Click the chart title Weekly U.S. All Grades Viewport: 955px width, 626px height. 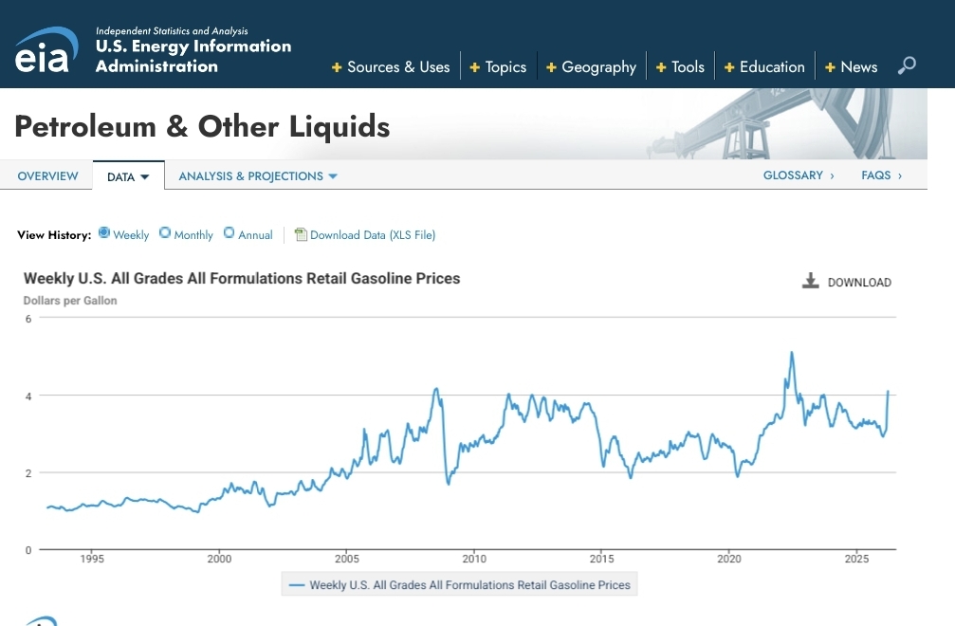(x=242, y=278)
